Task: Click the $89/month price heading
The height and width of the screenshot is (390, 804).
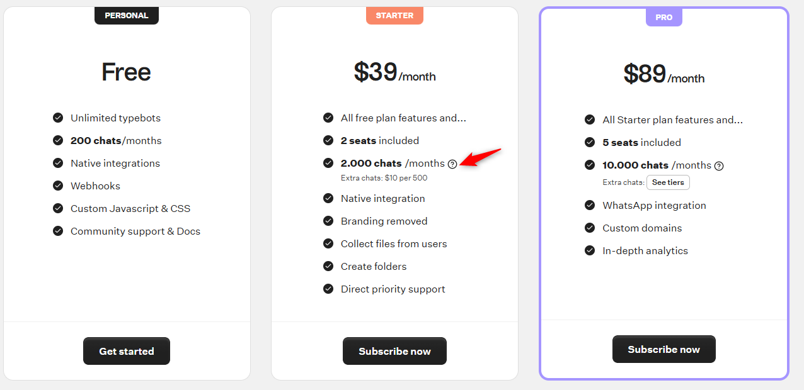Action: click(x=664, y=74)
